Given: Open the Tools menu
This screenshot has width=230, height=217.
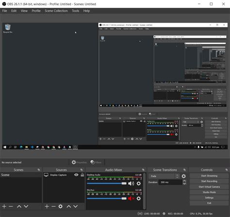Looking at the screenshot, I should 76,11.
